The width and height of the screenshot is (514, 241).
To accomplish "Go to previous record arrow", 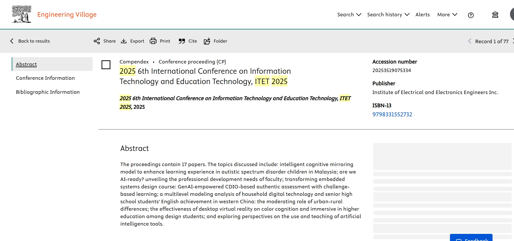I will click(x=469, y=41).
